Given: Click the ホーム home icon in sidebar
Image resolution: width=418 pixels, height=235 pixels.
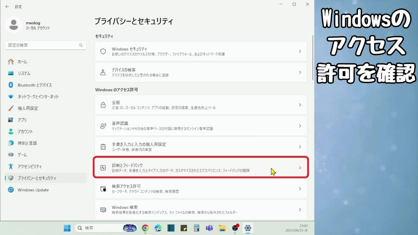Looking at the screenshot, I should click(x=11, y=62).
